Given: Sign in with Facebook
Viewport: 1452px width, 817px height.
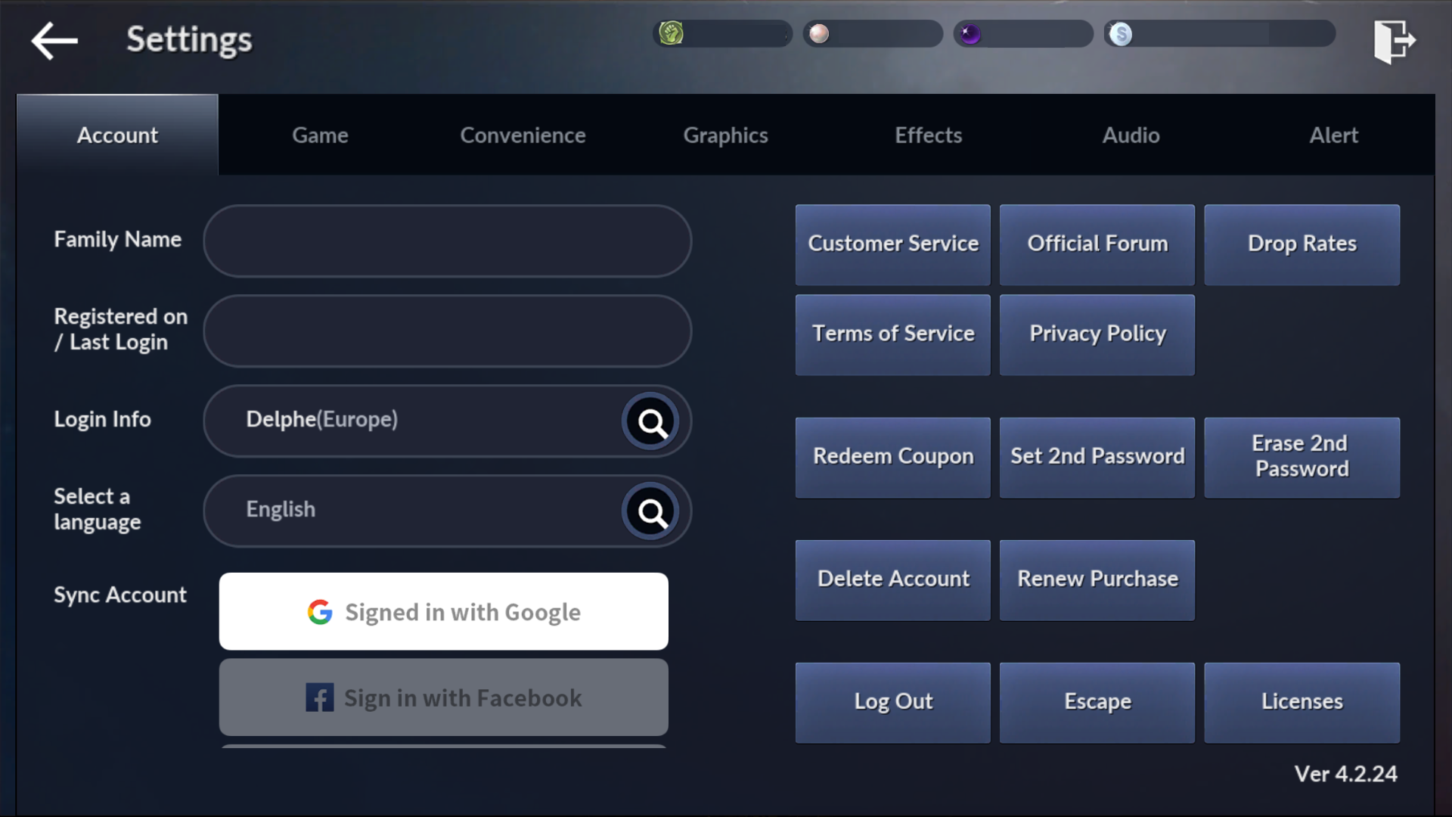Looking at the screenshot, I should pyautogui.click(x=444, y=697).
